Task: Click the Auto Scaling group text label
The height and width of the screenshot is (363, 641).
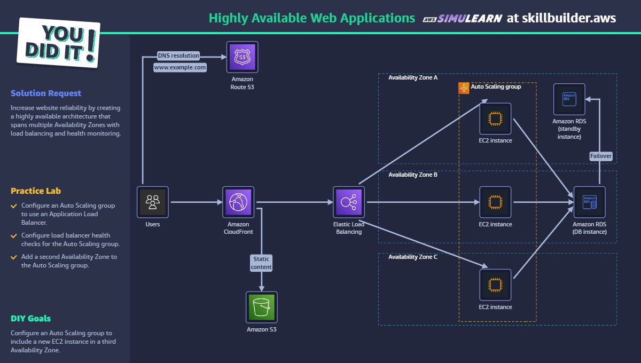Action: (x=496, y=86)
